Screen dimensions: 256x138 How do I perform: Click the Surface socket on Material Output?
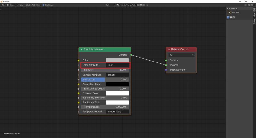pyautogui.click(x=166, y=60)
